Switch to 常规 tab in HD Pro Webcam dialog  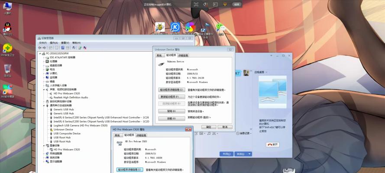pyautogui.click(x=117, y=135)
